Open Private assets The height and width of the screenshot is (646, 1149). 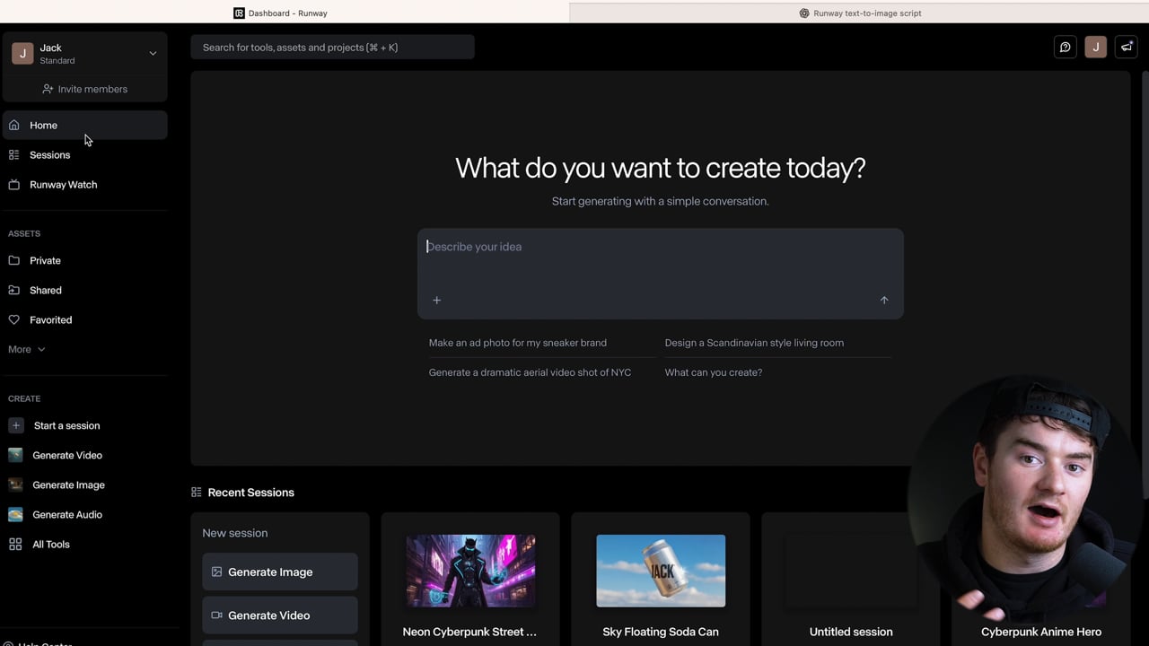(x=85, y=260)
